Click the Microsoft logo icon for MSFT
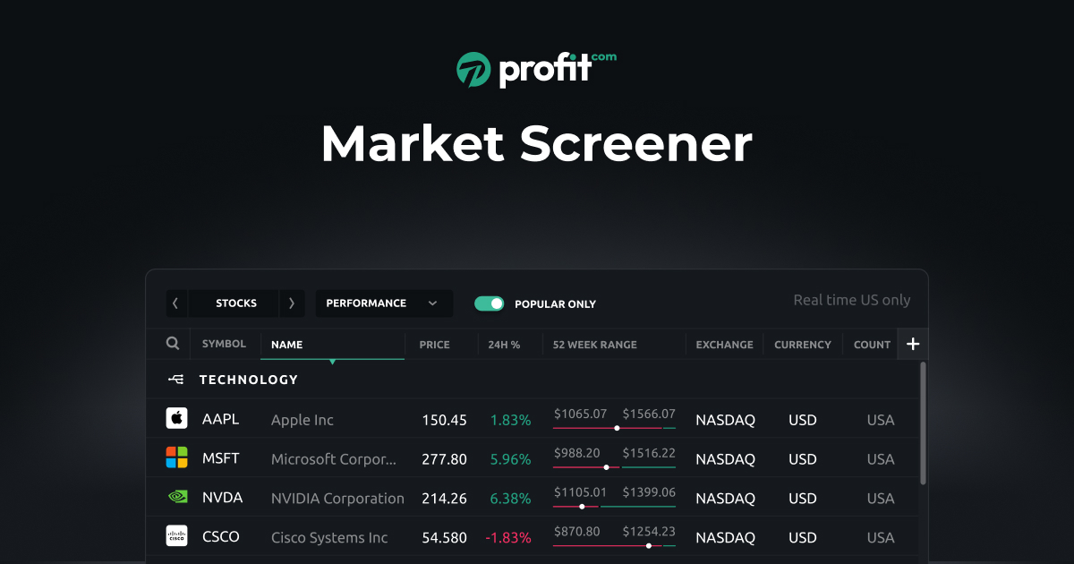This screenshot has height=564, width=1074. click(176, 457)
